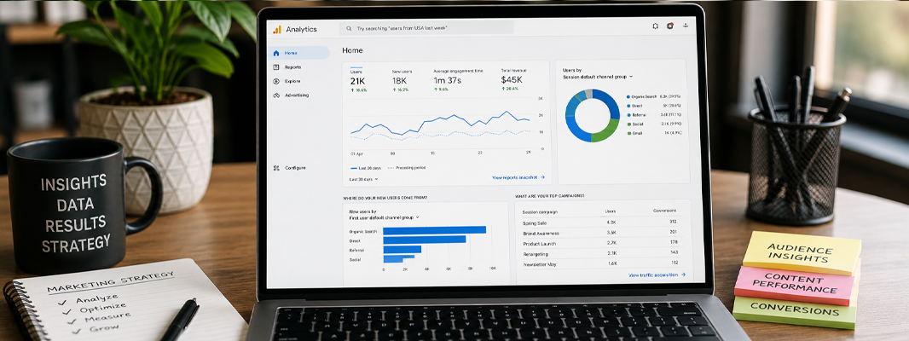Click the Explore icon in the sidebar

click(276, 81)
